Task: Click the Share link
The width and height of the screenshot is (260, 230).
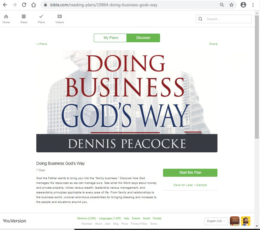Action: coord(213,44)
